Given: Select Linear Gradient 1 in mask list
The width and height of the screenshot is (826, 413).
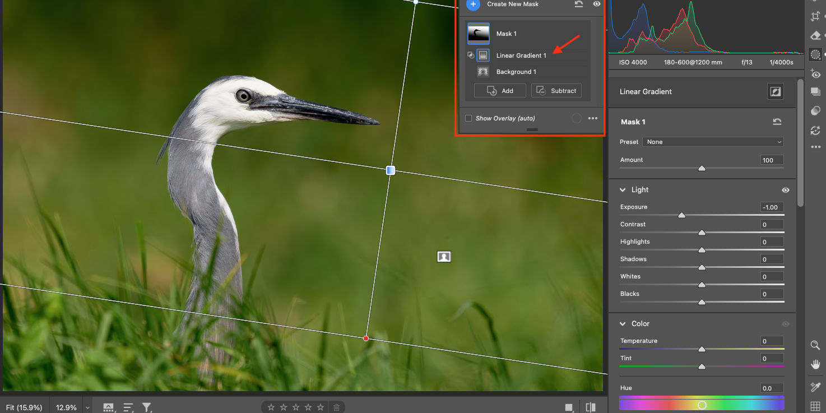Looking at the screenshot, I should click(x=521, y=55).
